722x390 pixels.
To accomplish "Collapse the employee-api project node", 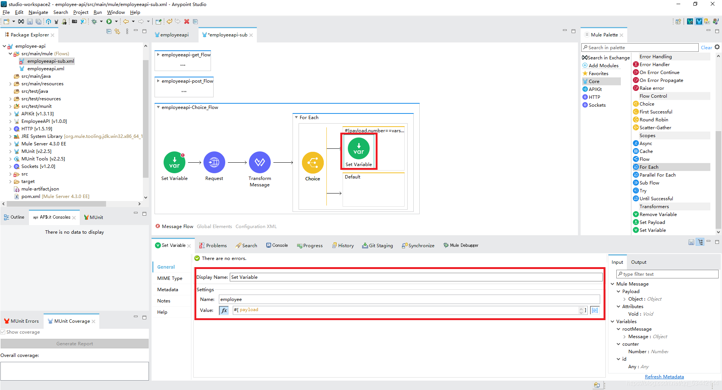I will click(4, 46).
